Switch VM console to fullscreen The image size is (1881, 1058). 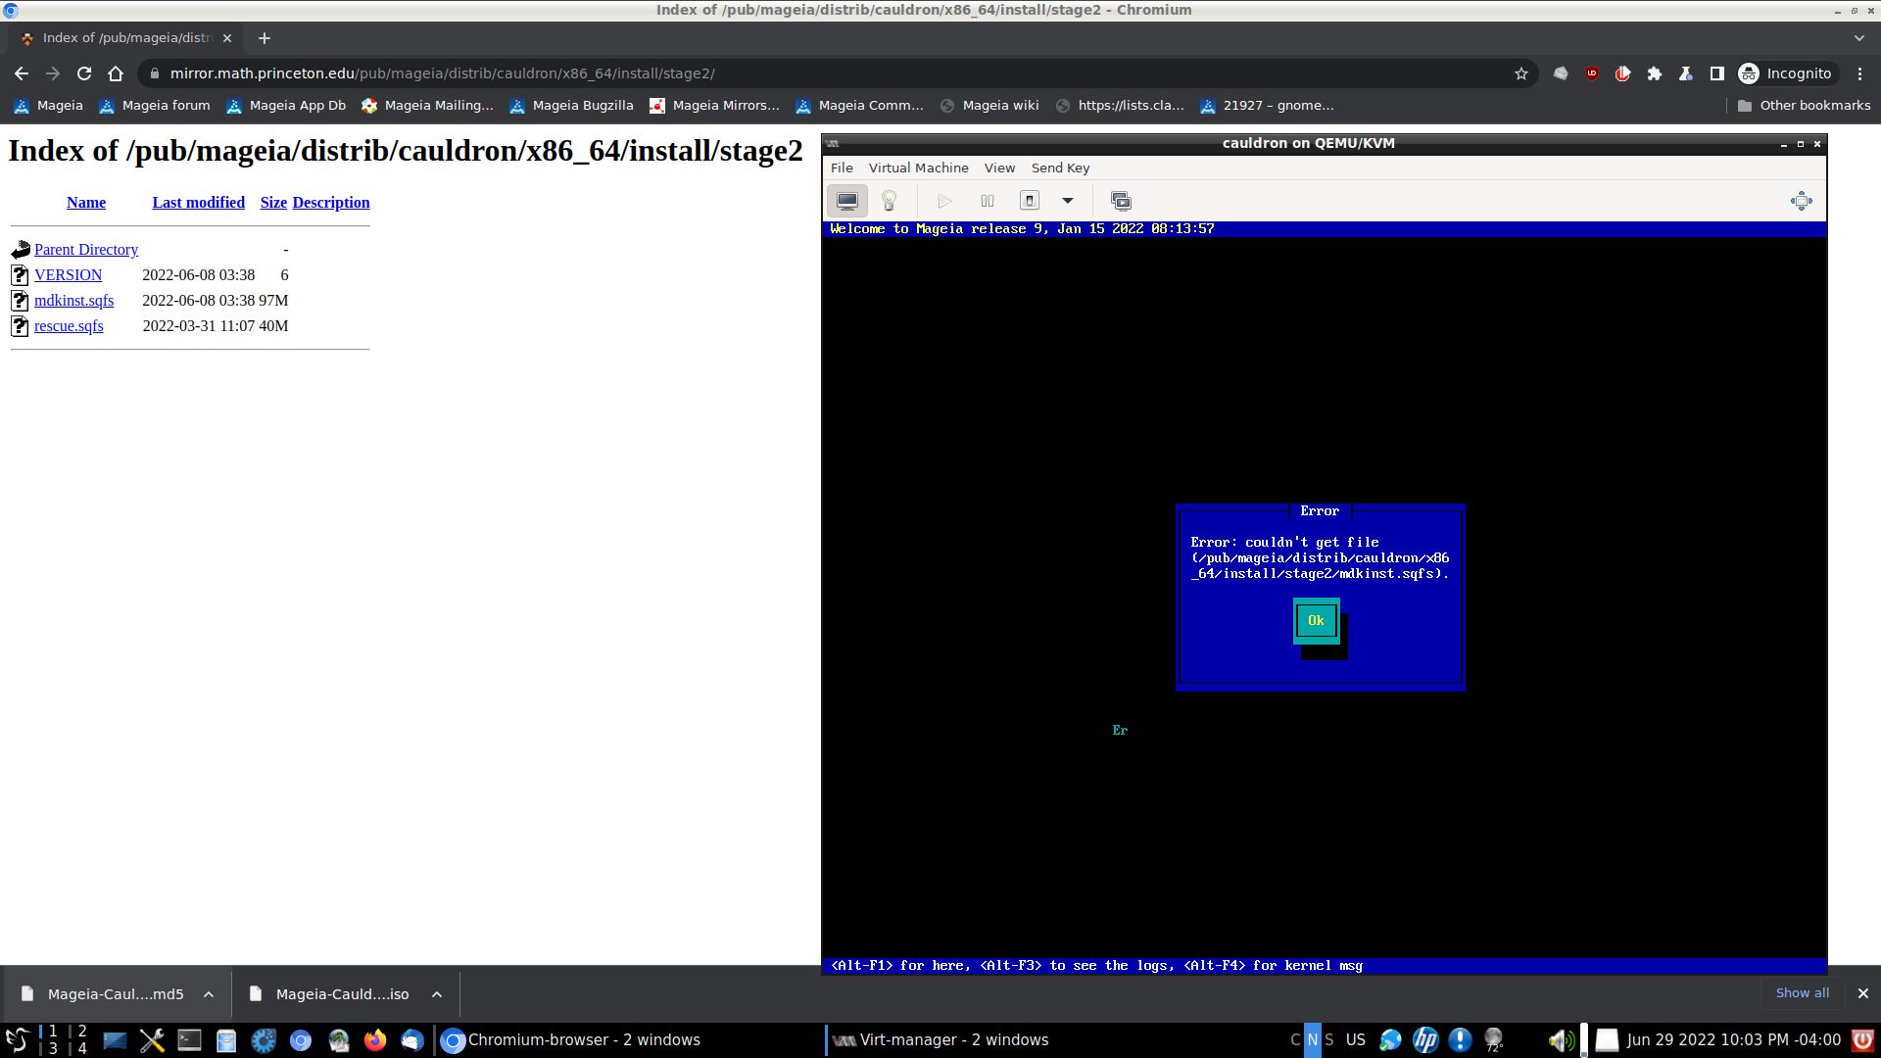pos(1801,201)
